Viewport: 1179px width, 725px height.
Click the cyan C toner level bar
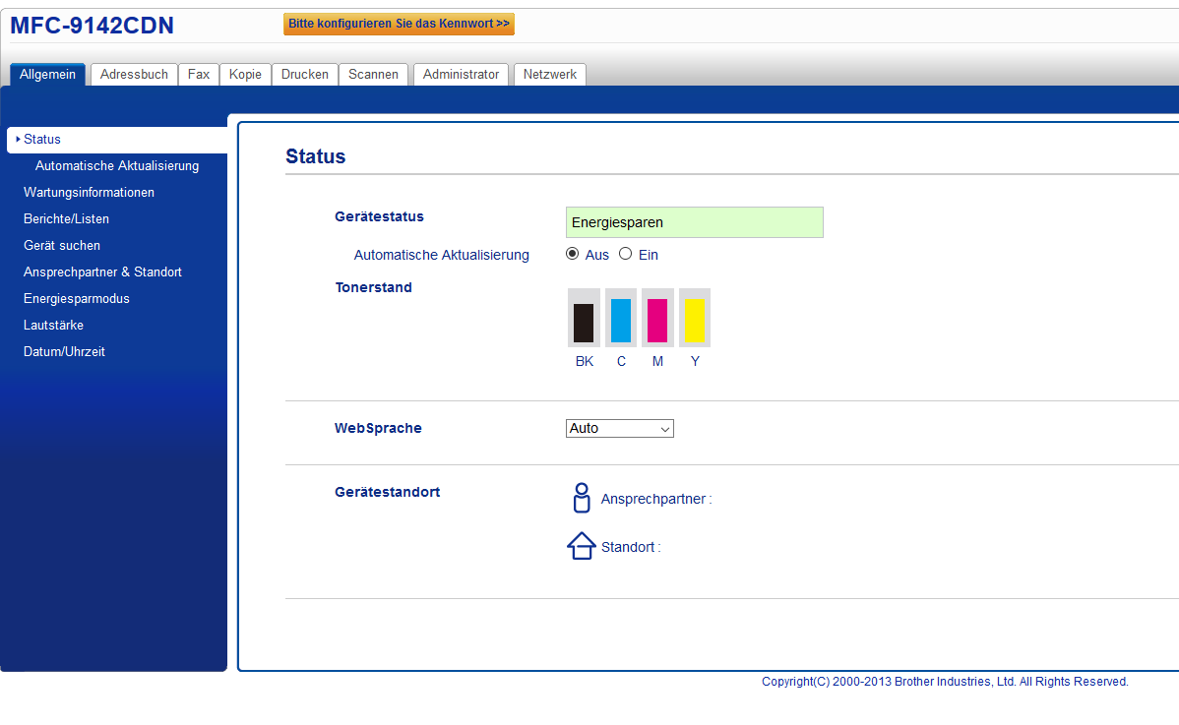coord(621,321)
